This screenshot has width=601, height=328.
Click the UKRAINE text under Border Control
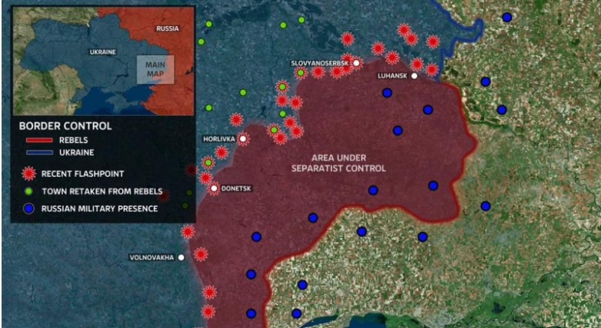coord(77,152)
